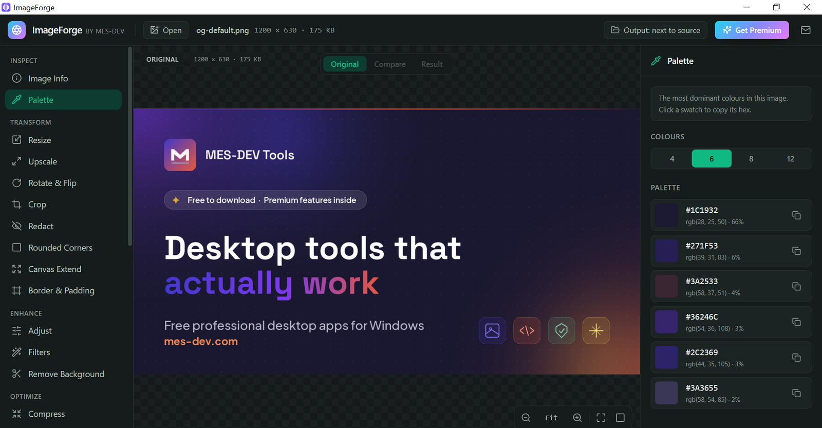Open the Border & Padding tool
822x428 pixels.
click(x=63, y=291)
